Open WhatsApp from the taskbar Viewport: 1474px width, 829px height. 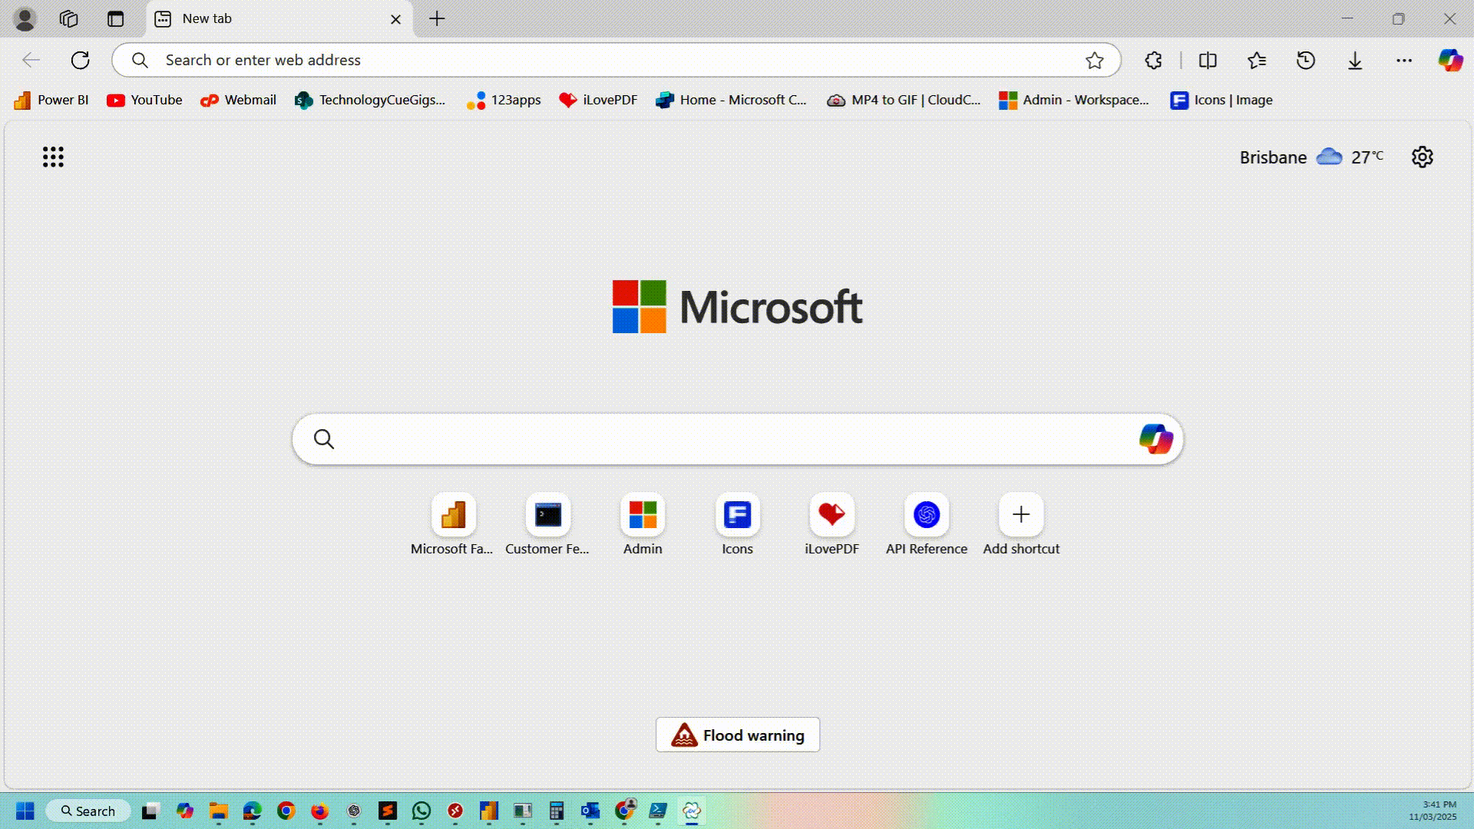pos(421,811)
